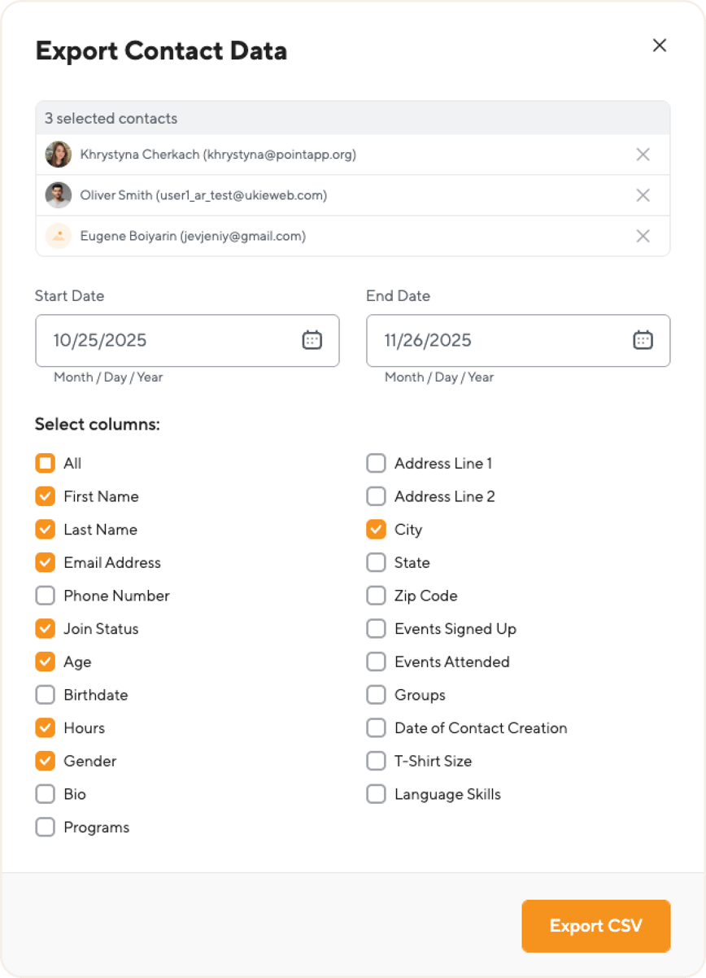Check the Language Skills checkbox

coord(376,794)
